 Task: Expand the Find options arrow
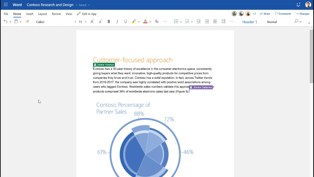click(x=301, y=22)
